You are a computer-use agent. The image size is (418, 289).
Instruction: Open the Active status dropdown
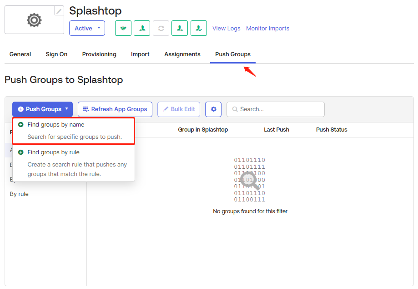coord(87,28)
